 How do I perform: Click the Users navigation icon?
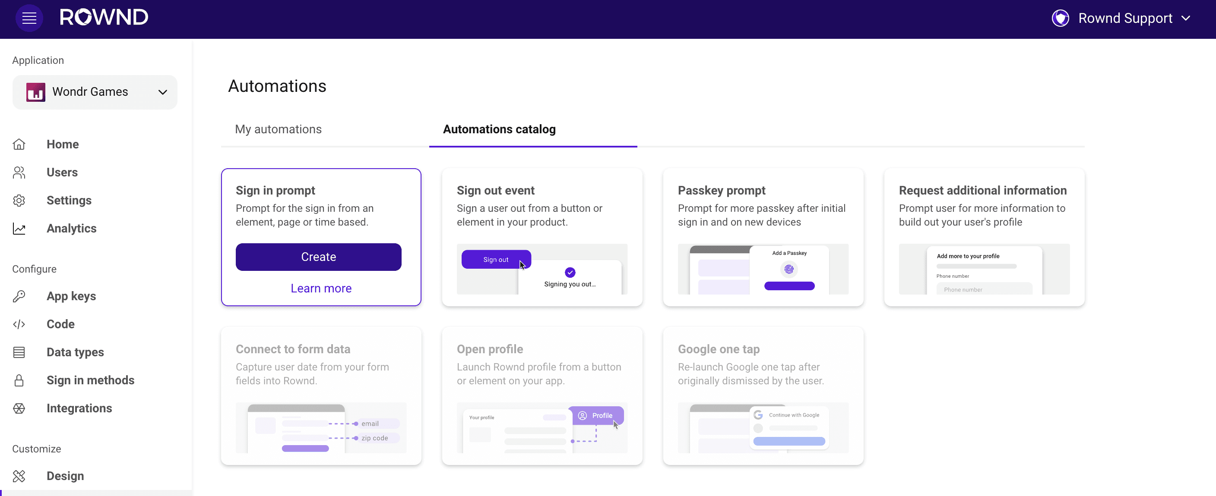point(19,172)
